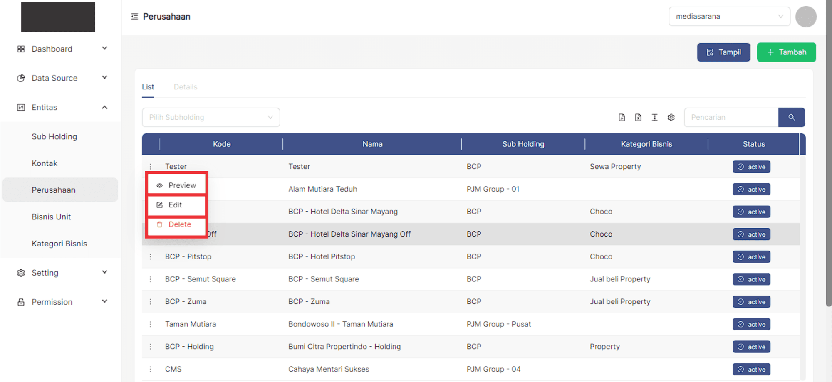This screenshot has width=832, height=382.
Task: Click the green Tambah button
Action: pos(786,52)
